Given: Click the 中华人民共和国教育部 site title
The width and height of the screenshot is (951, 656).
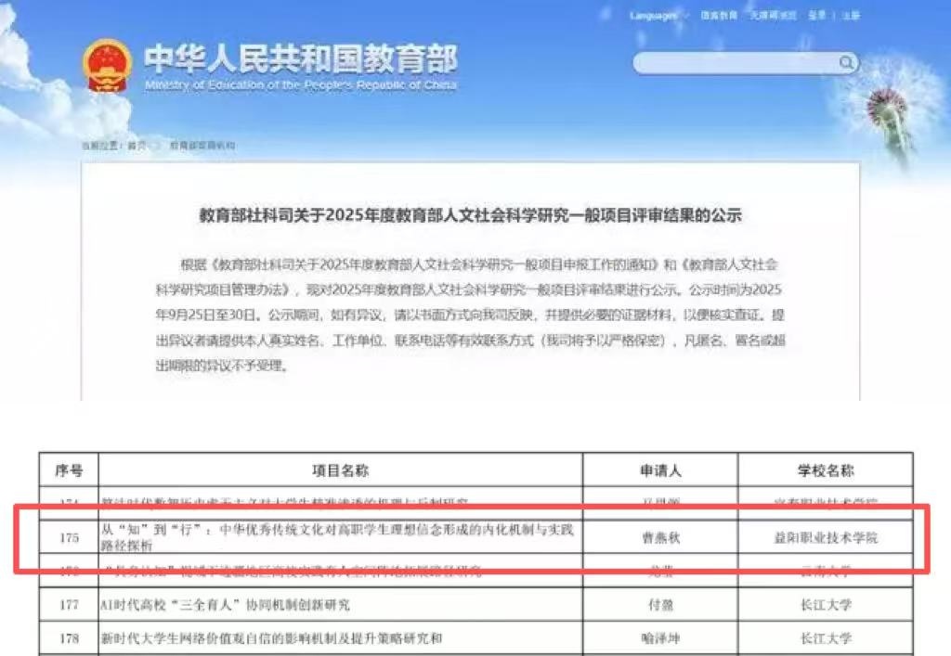Looking at the screenshot, I should (300, 60).
